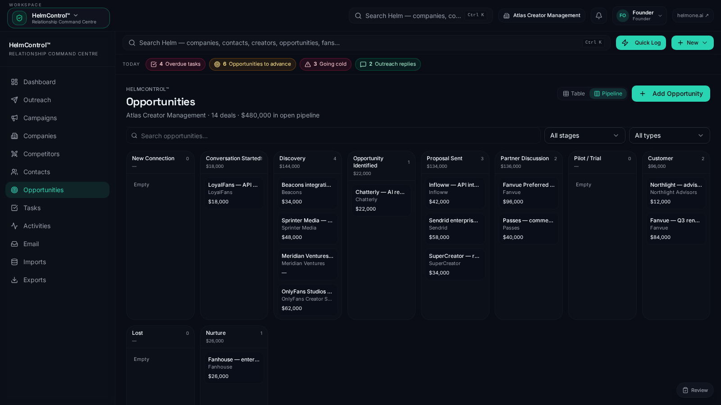This screenshot has width=721, height=405.
Task: Open the All types dropdown
Action: coord(669,135)
